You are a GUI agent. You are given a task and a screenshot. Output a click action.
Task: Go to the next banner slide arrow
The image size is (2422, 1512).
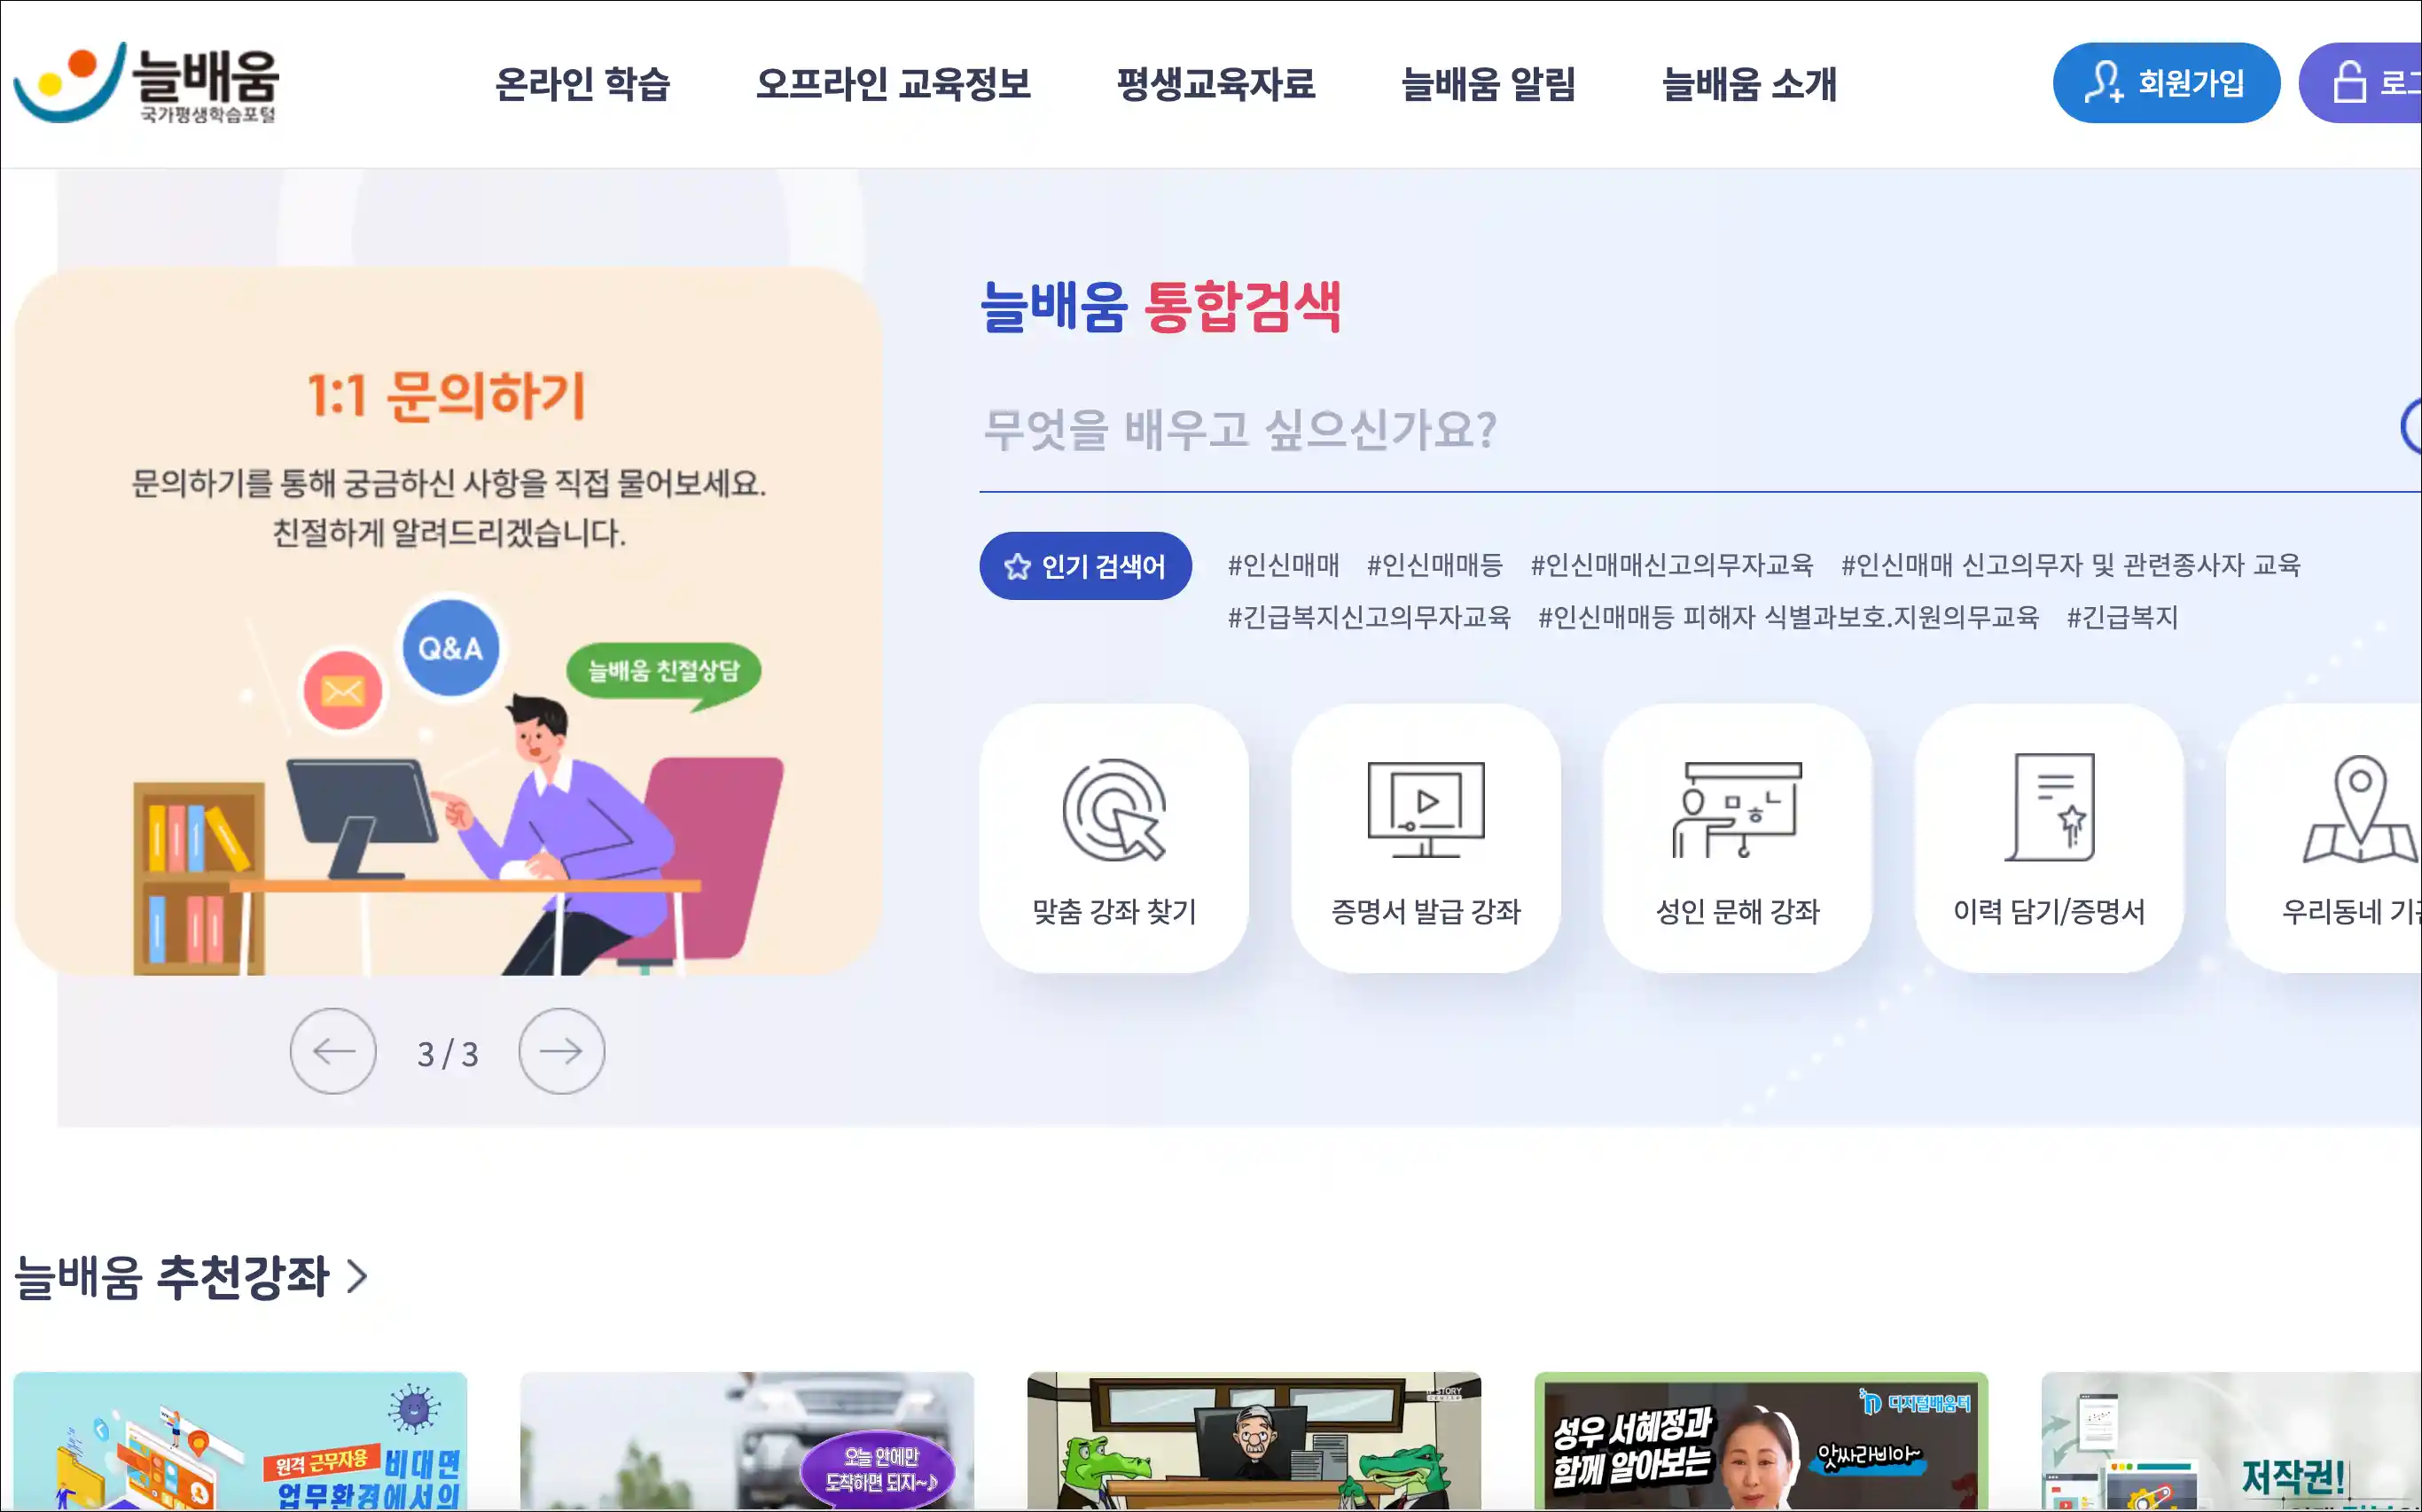[x=561, y=1051]
